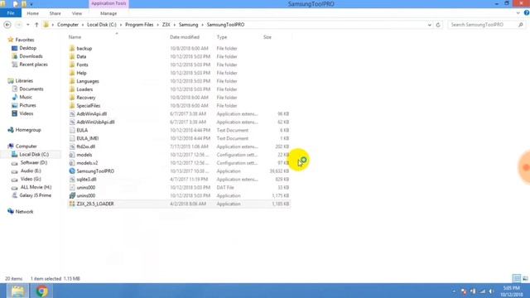Screen dimensions: 530x298
Task: Select the backup folder icon
Action: click(x=72, y=48)
